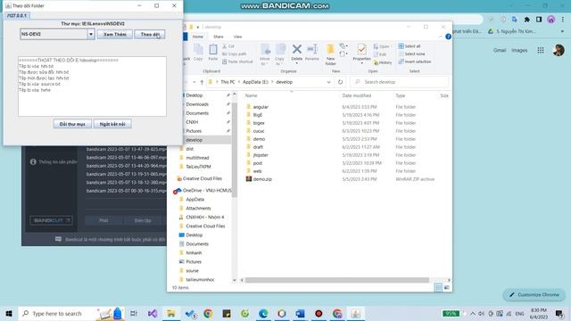This screenshot has height=321, width=571.
Task: Click the Copy icon in Clipboard group
Action: click(x=198, y=52)
